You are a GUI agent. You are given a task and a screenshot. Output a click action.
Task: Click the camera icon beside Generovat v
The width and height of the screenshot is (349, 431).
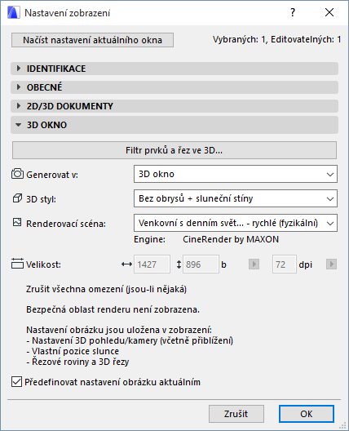tap(17, 174)
